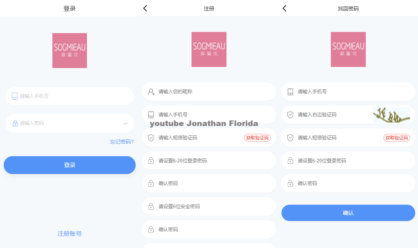Image resolution: width=418 pixels, height=248 pixels.
Task: Focus the 请输入您的昵称 nickname field
Action: point(209,92)
